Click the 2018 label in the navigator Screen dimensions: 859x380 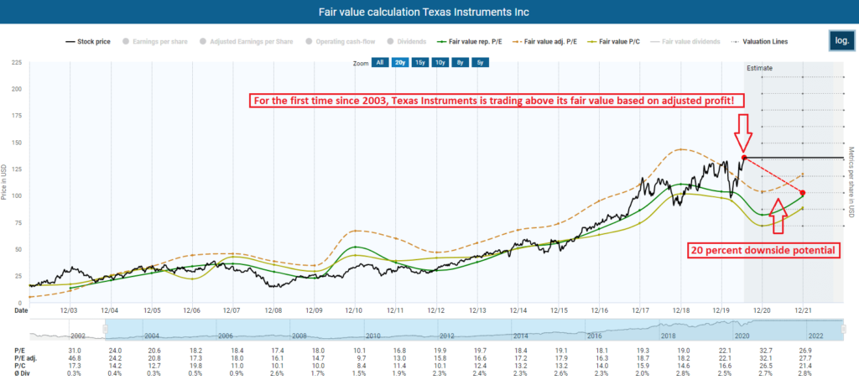[x=669, y=335]
